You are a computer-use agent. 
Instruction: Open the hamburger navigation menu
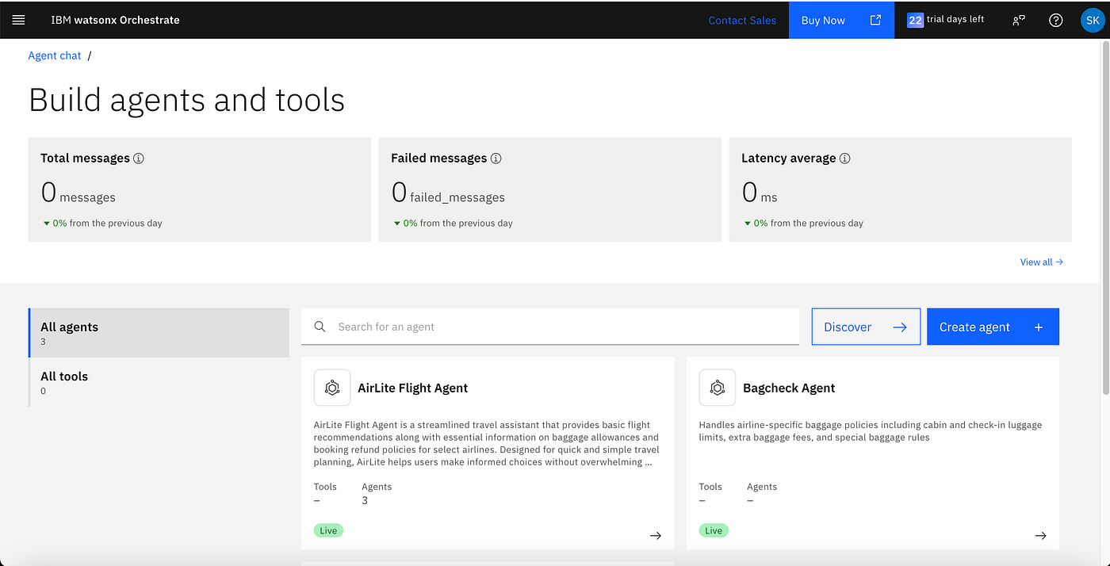(x=19, y=20)
